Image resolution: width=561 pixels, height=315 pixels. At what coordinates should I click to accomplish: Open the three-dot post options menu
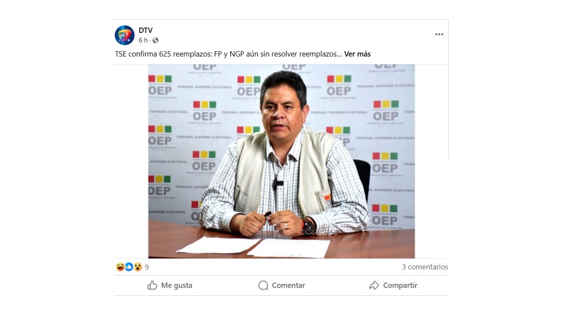point(439,35)
